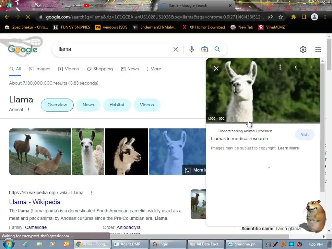Open options for the Wikipedia result
332x249 pixels.
[x=92, y=193]
